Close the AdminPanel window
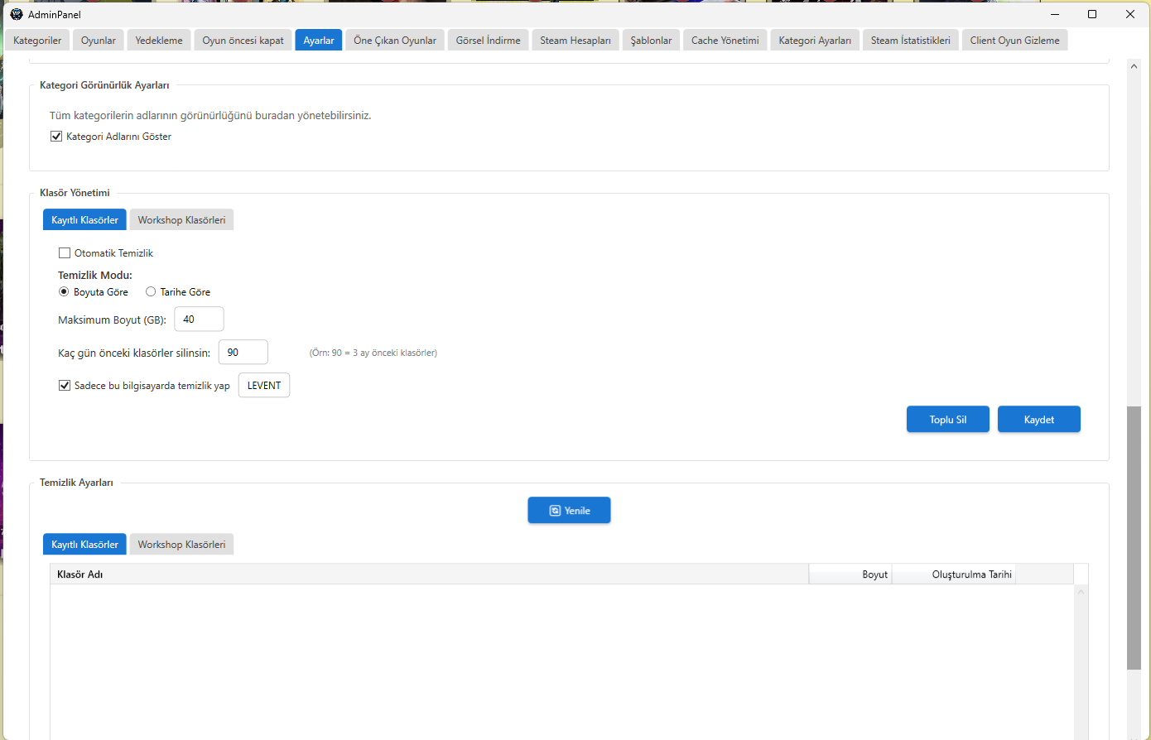1151x740 pixels. coord(1130,14)
